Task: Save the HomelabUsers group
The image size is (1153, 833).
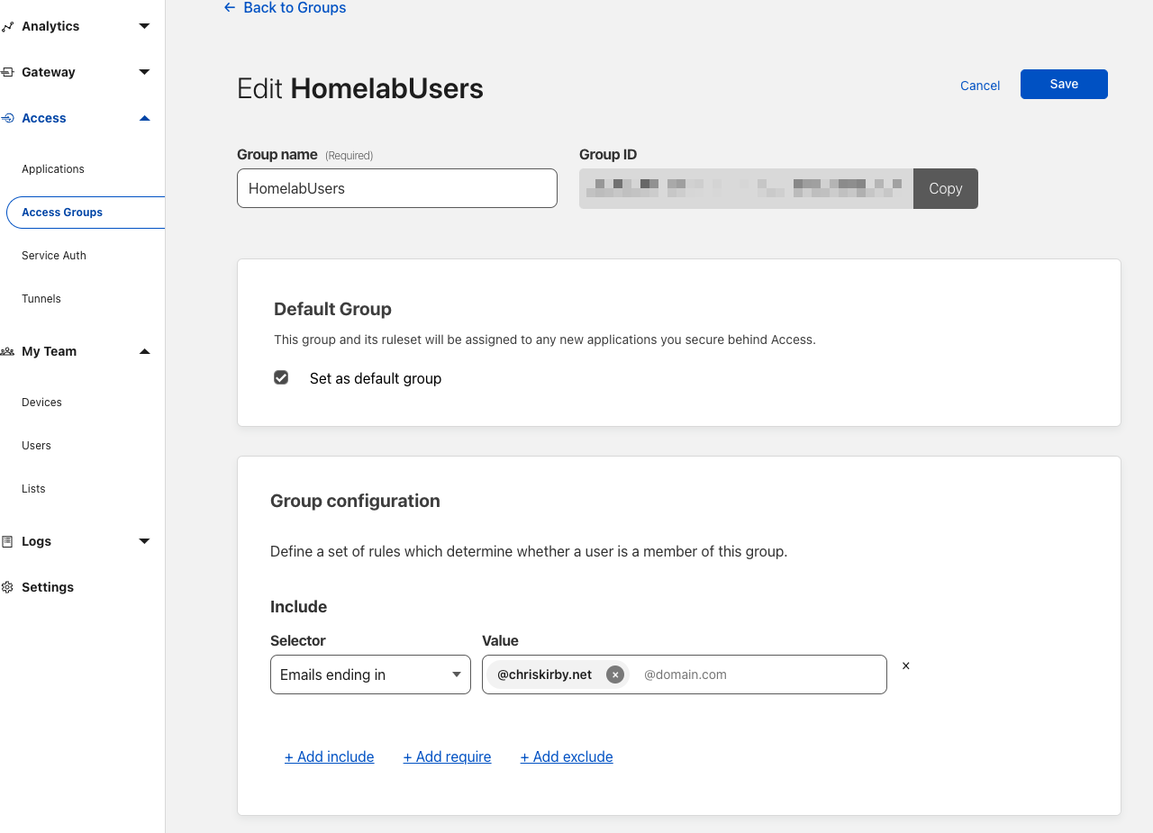Action: tap(1064, 84)
